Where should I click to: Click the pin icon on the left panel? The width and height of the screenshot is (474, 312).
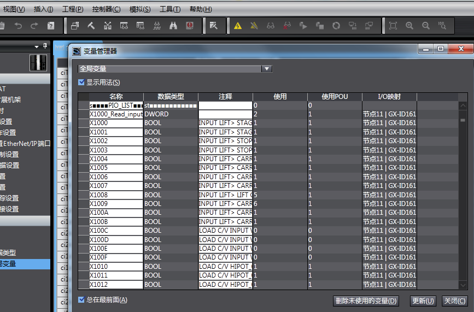pyautogui.click(x=45, y=46)
